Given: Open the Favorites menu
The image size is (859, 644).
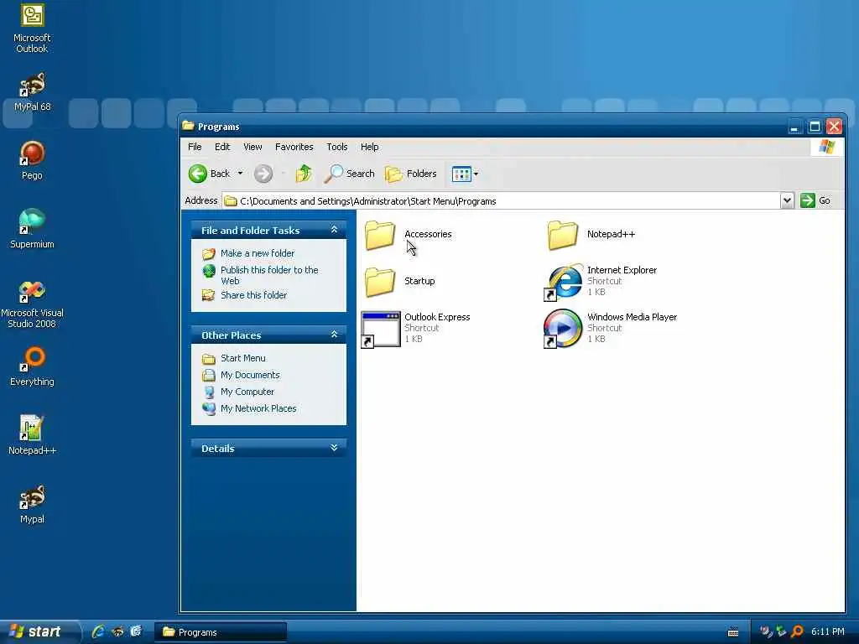Looking at the screenshot, I should (294, 147).
